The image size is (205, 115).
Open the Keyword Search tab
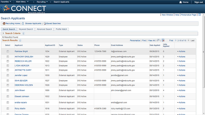pyautogui.click(x=26, y=29)
